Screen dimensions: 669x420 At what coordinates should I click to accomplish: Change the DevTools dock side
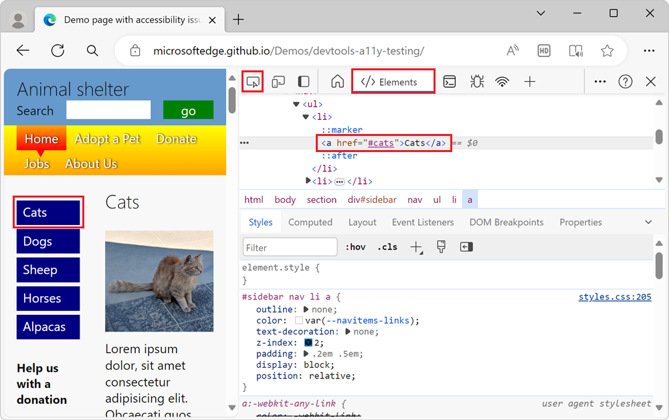point(303,81)
